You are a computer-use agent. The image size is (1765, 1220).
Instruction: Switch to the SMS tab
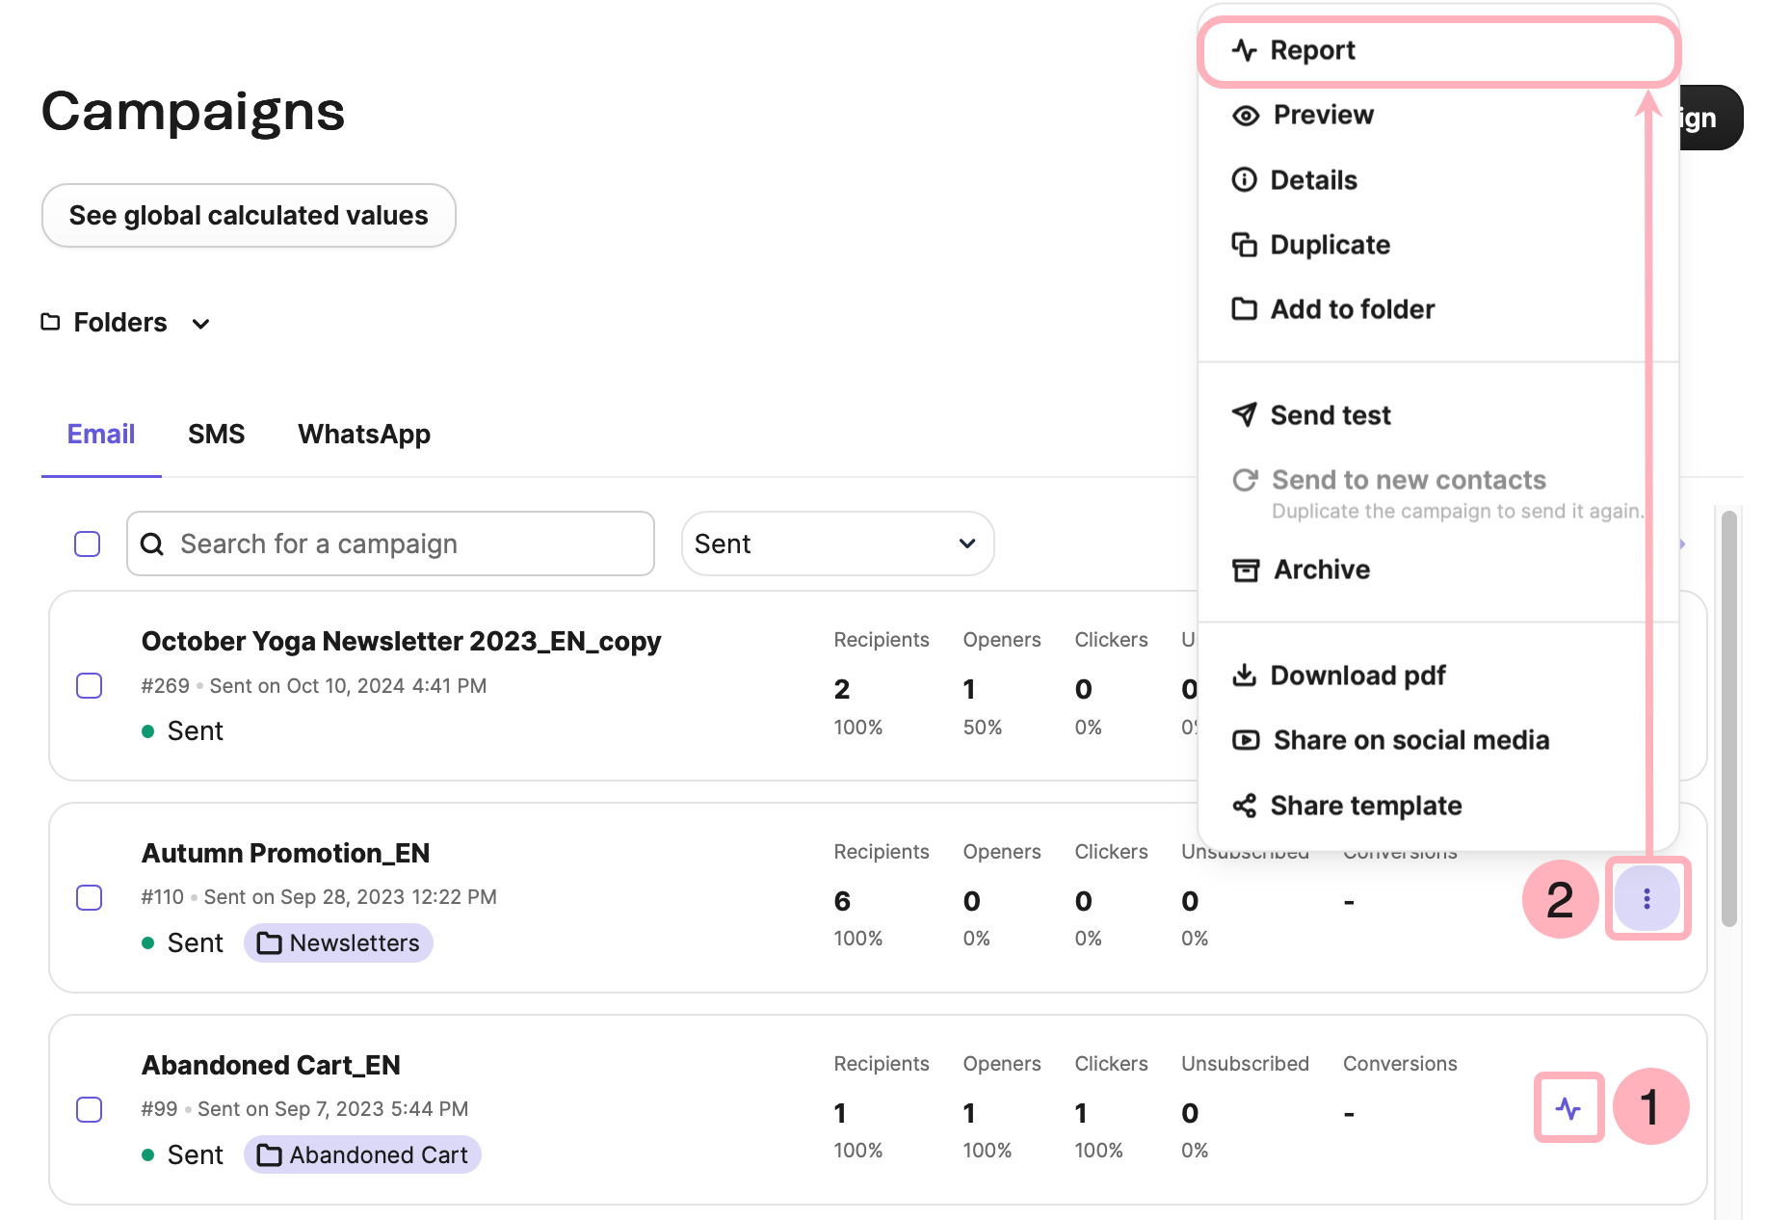(216, 435)
